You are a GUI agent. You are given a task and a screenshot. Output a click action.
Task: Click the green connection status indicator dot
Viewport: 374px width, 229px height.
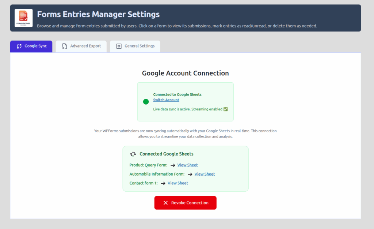tap(145, 102)
